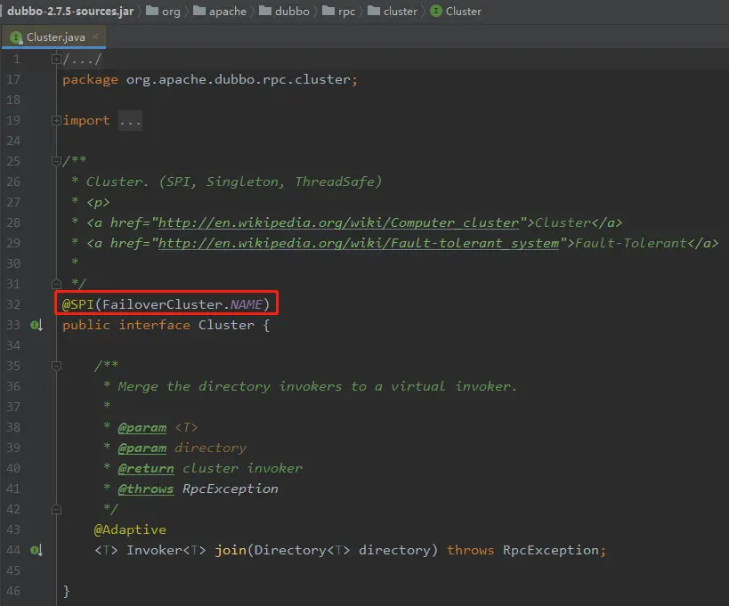Image resolution: width=729 pixels, height=606 pixels.
Task: Click the Cluster interface breadcrumb icon
Action: 436,11
